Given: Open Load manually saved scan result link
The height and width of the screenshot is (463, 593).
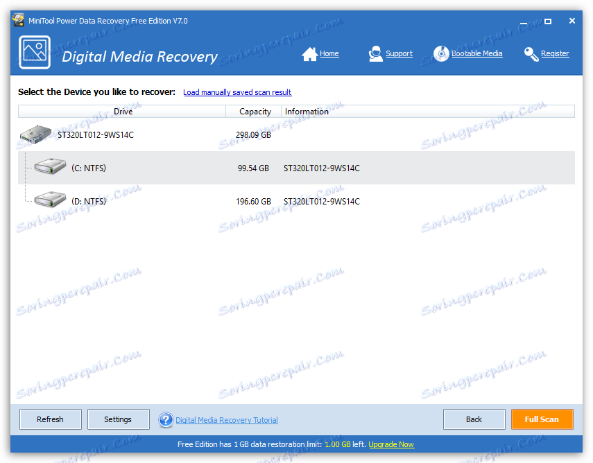Looking at the screenshot, I should [237, 92].
